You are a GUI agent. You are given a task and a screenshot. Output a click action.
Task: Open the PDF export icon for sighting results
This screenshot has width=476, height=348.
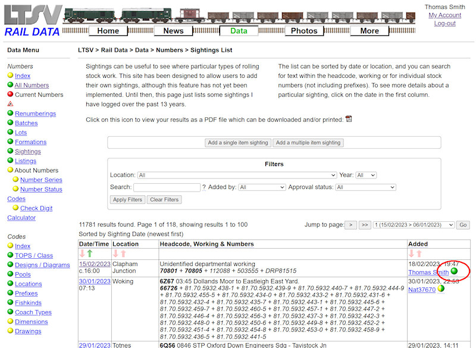[348, 118]
